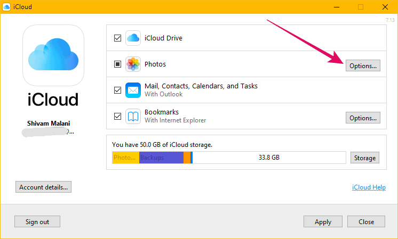Screen dimensions: 398x239
Task: Click the 'With Internet Explorer' subtitle
Action: [x=175, y=120]
